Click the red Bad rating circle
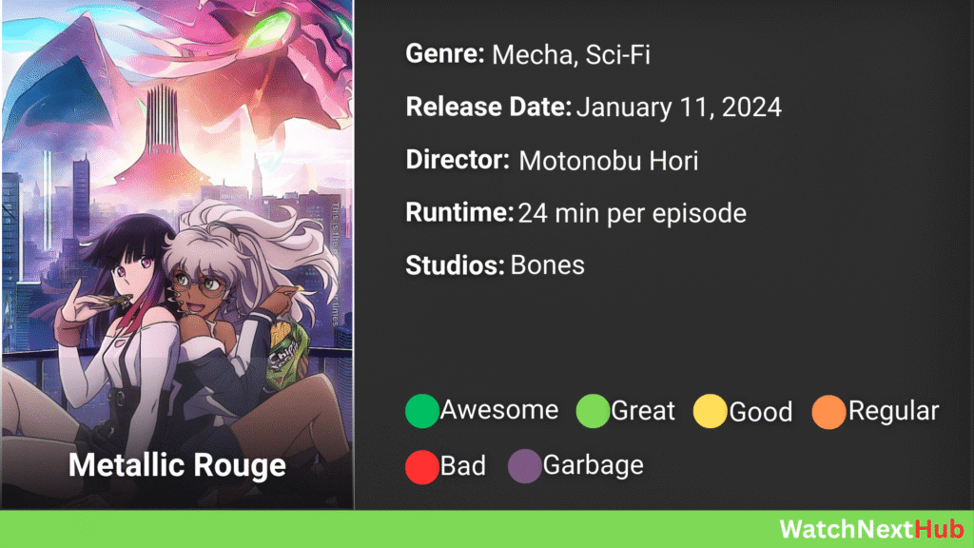Screen dimensions: 974x548 (x=421, y=466)
